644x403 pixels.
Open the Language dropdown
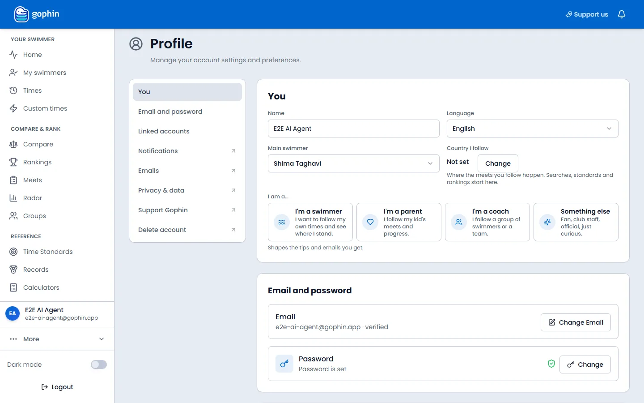[x=533, y=129]
